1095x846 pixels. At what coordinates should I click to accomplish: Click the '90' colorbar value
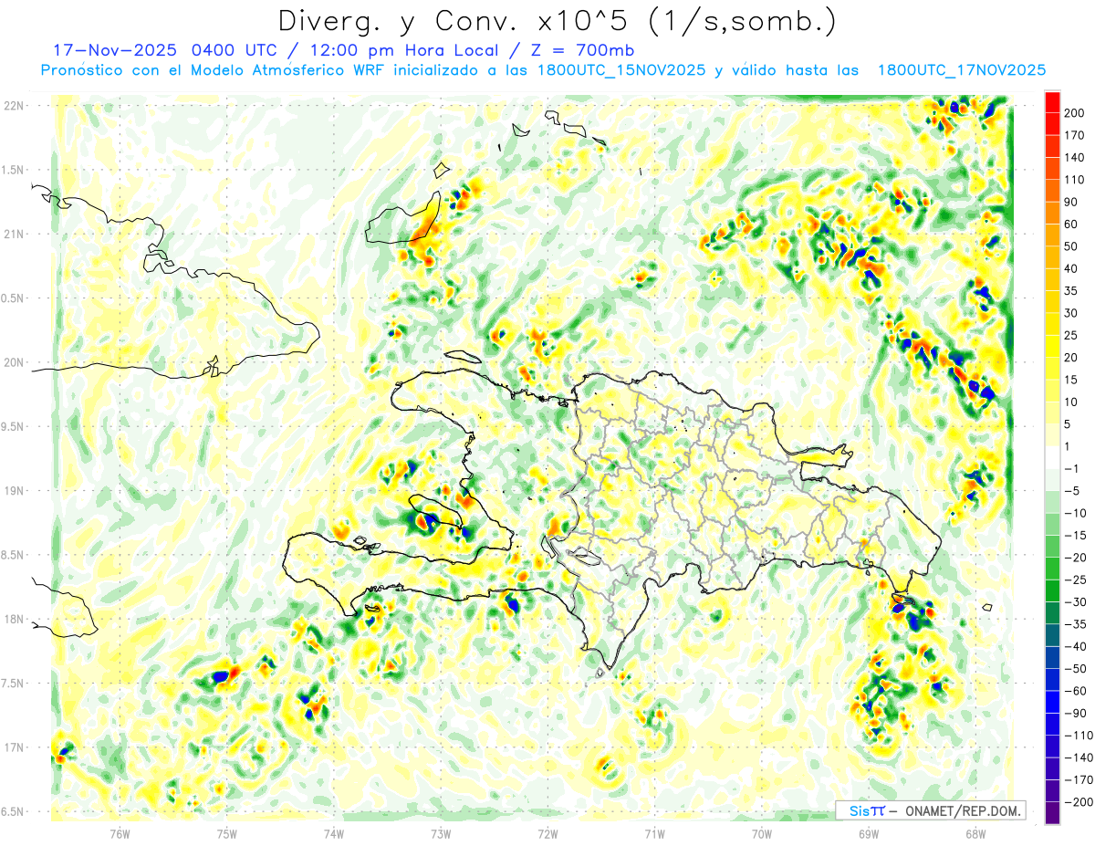[1071, 202]
